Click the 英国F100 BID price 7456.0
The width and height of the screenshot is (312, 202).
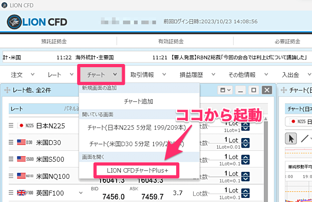pos(113,197)
